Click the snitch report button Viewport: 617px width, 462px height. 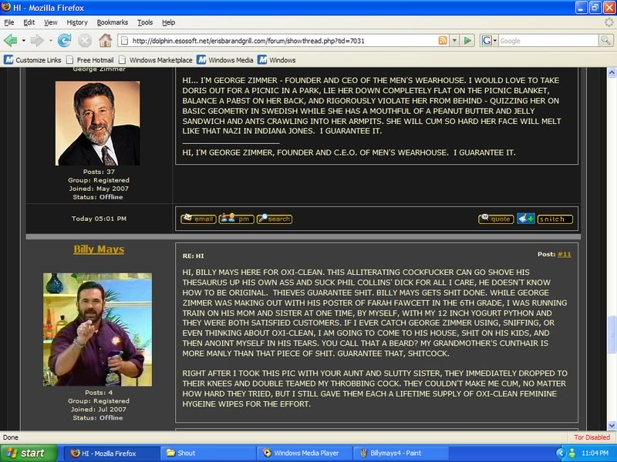pyautogui.click(x=555, y=219)
